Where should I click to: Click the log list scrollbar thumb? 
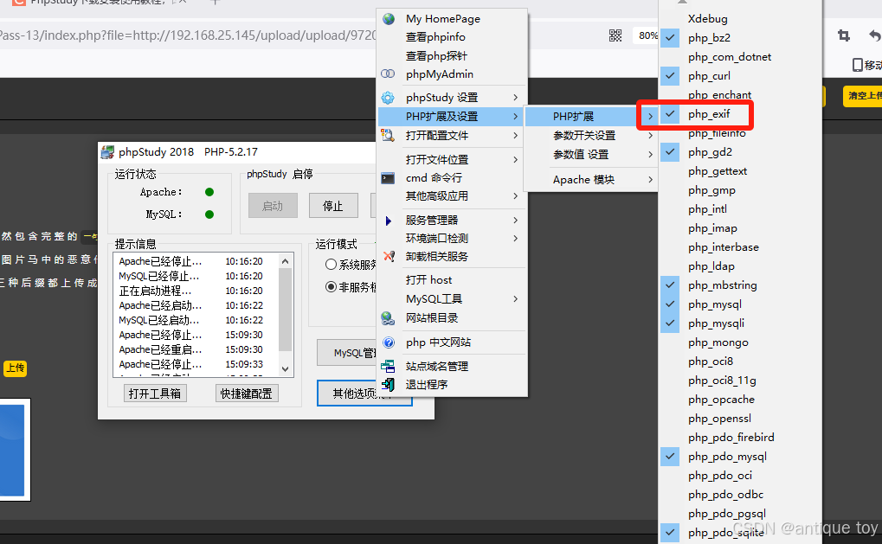point(285,310)
